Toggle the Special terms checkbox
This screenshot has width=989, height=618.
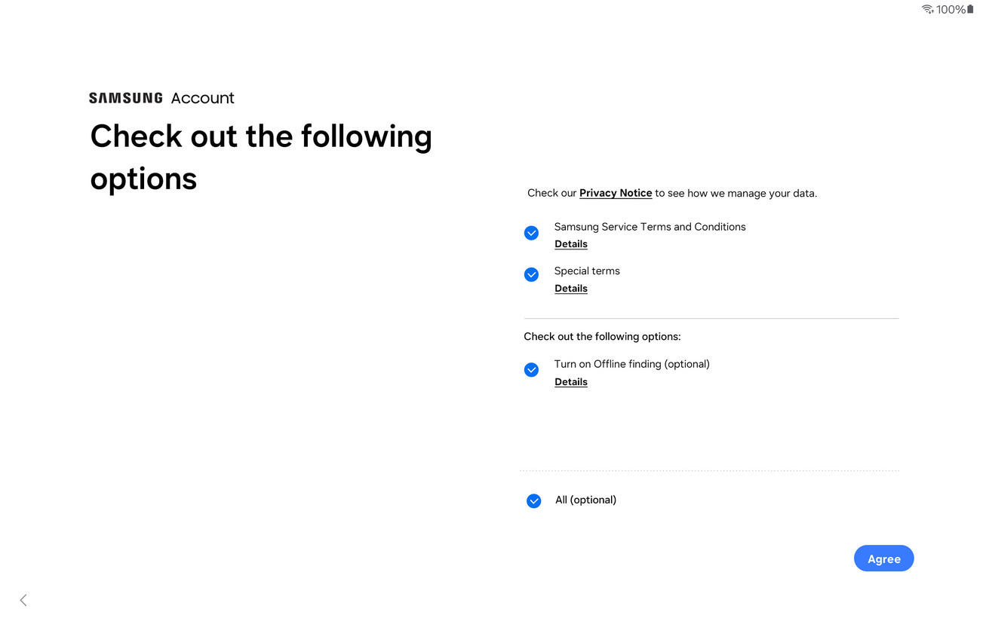tap(531, 274)
